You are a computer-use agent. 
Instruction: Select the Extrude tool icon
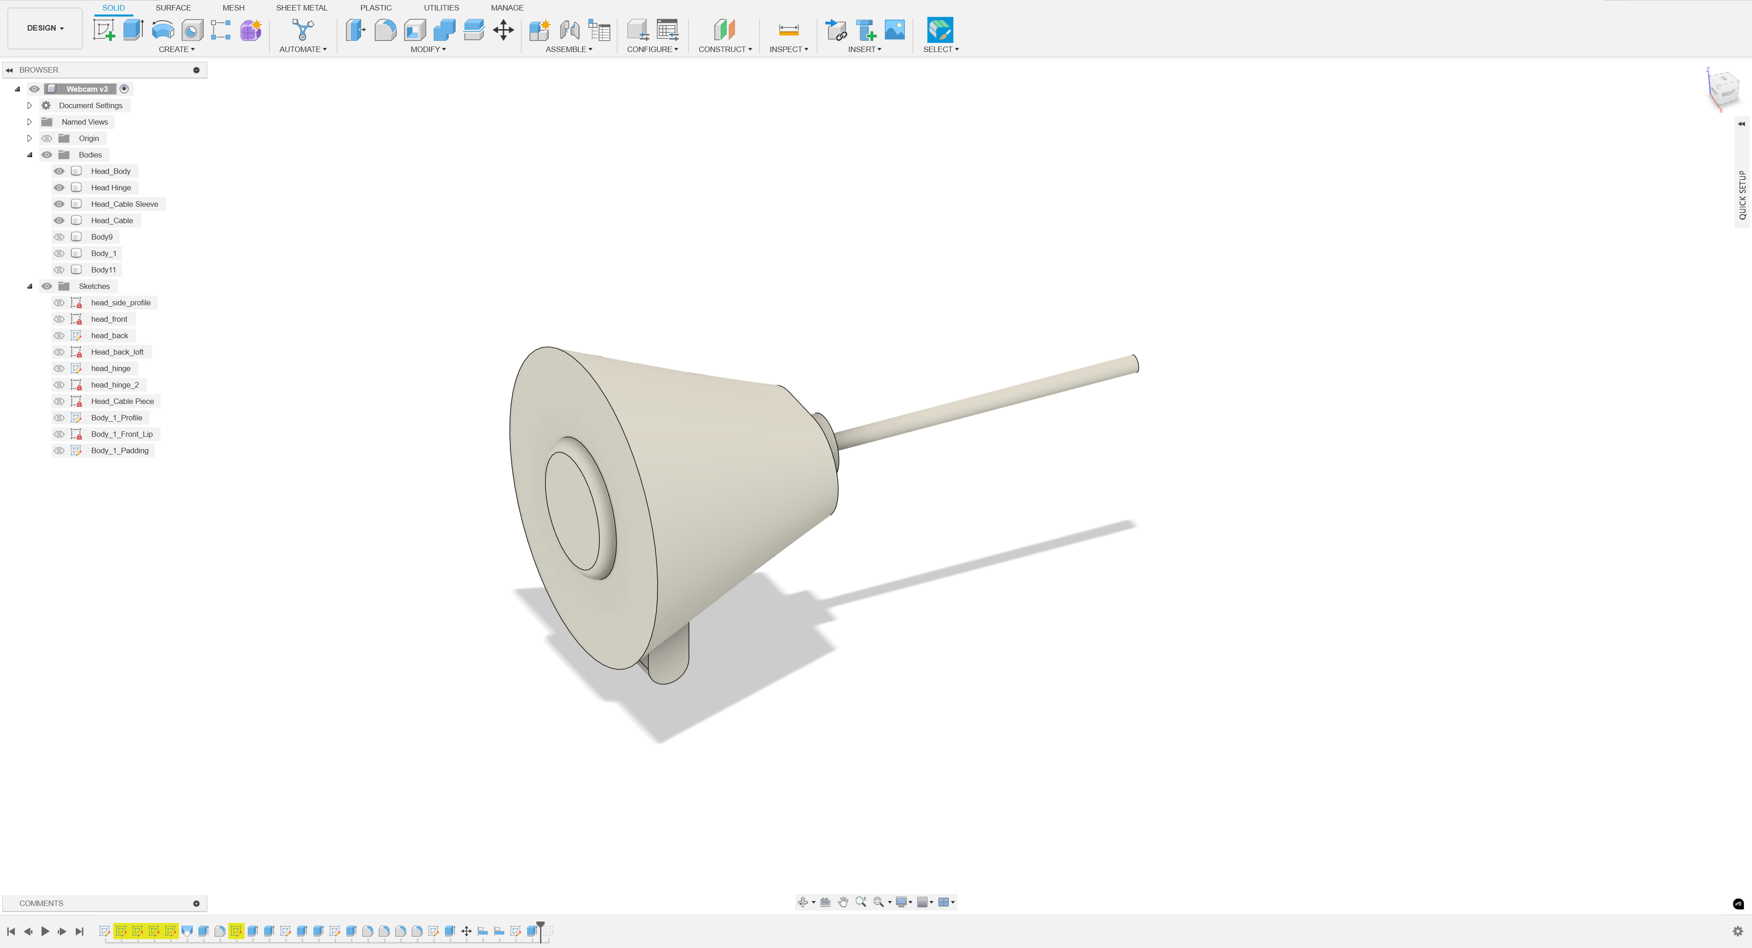click(x=133, y=30)
